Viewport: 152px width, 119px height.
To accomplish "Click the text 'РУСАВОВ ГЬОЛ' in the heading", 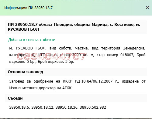I will pos(23,29).
